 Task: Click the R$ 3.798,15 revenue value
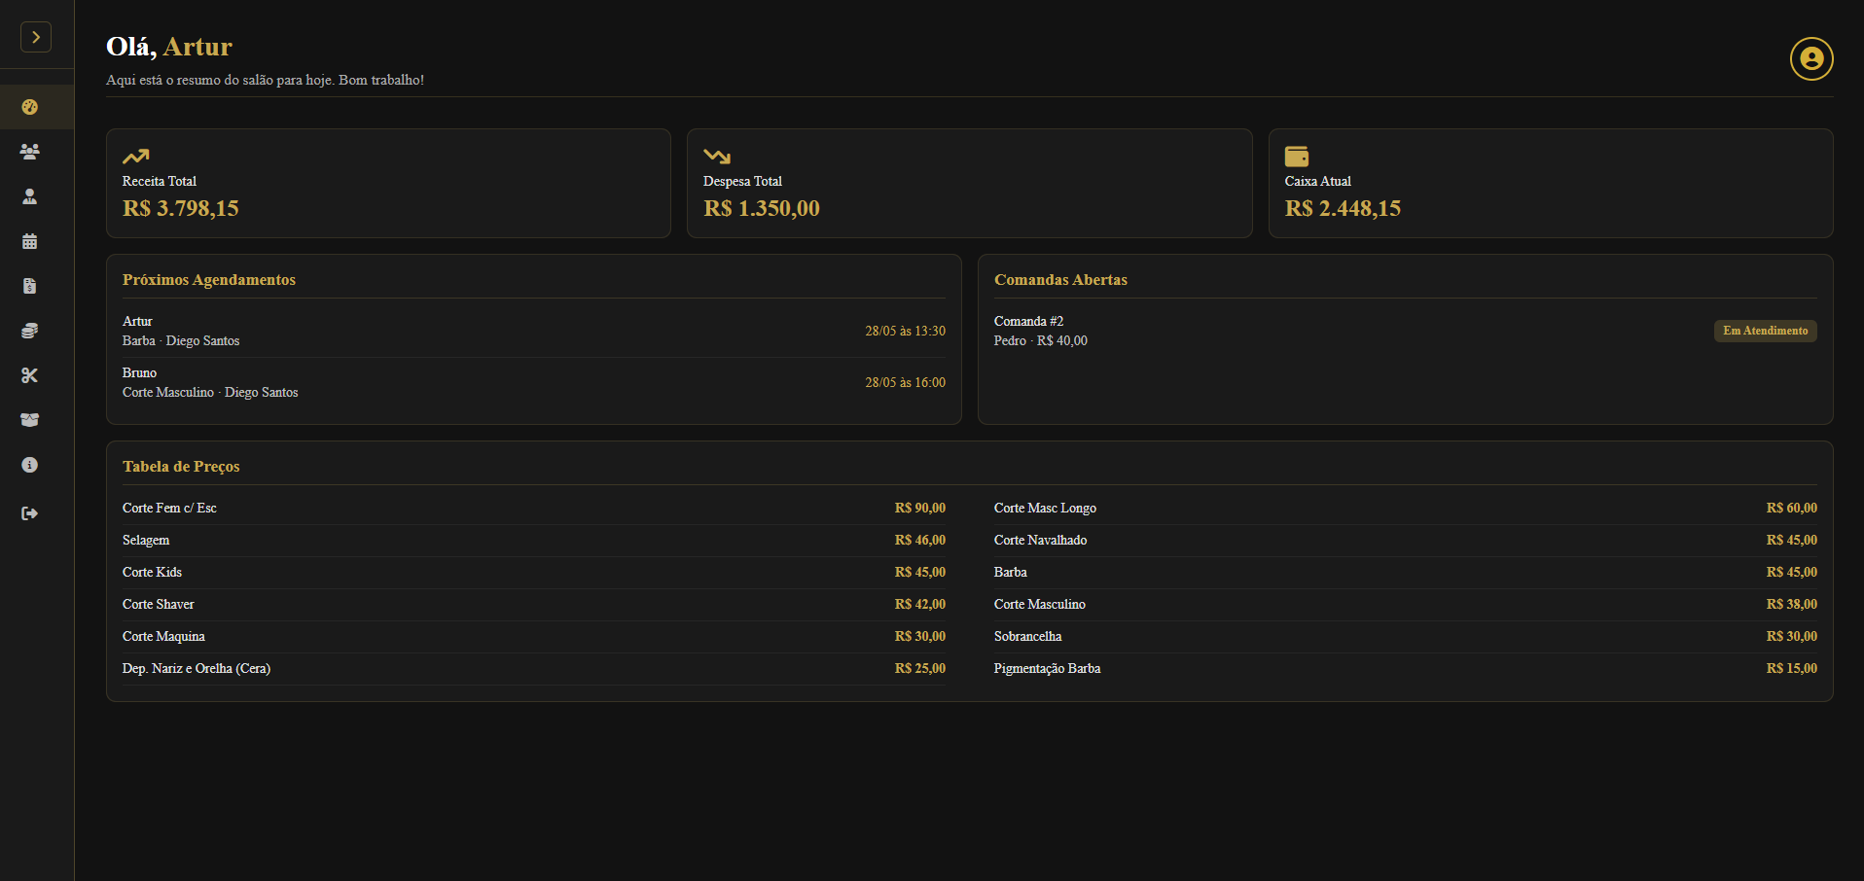coord(181,208)
